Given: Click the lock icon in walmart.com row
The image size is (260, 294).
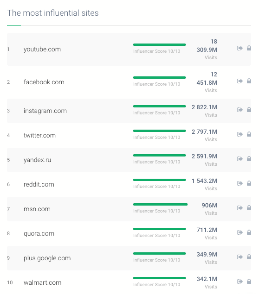Looking at the screenshot, I should (x=249, y=281).
